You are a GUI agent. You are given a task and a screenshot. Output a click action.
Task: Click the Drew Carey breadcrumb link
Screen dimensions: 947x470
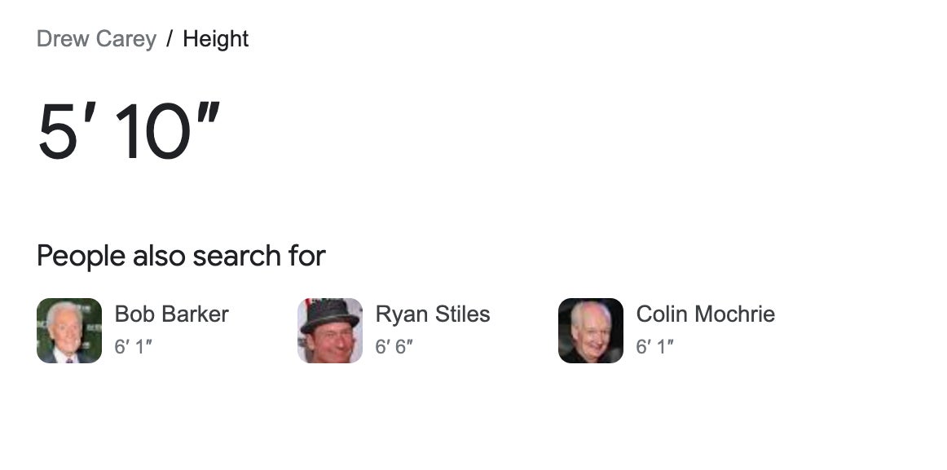coord(96,39)
